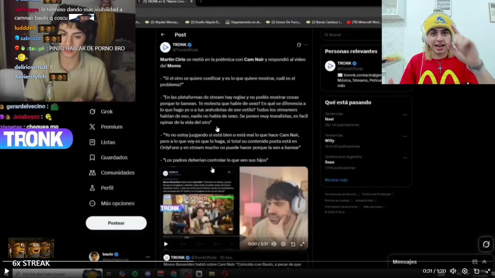The image size is (495, 278).
Task: Play the embedded tweet video
Action: point(166,244)
